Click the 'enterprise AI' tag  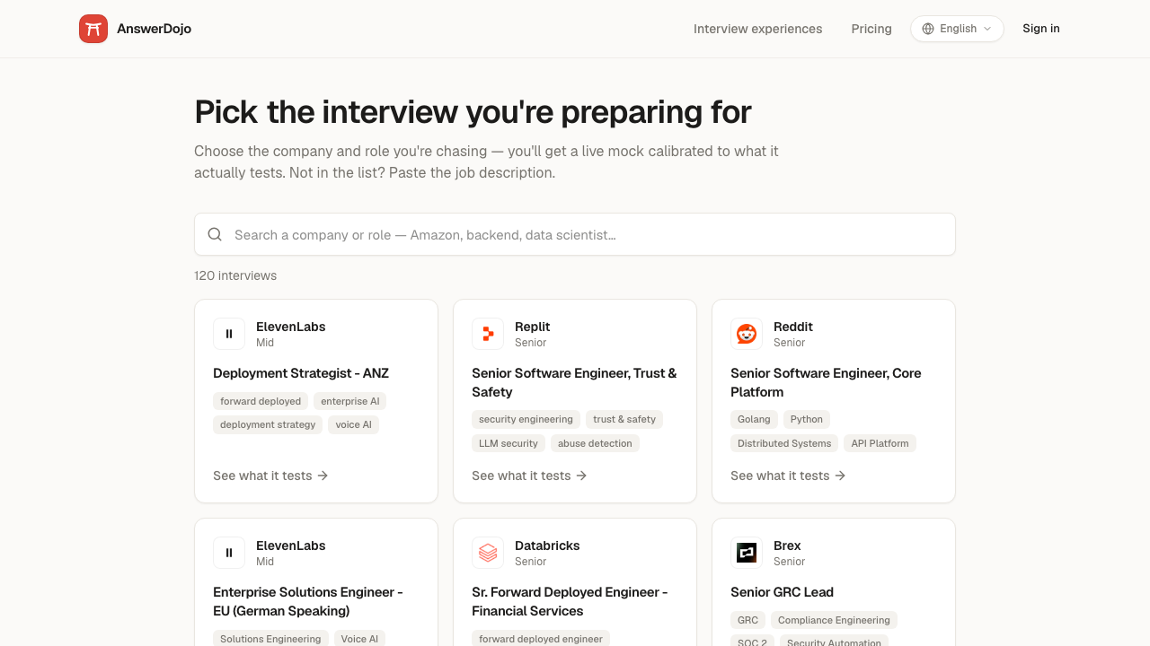pos(350,401)
